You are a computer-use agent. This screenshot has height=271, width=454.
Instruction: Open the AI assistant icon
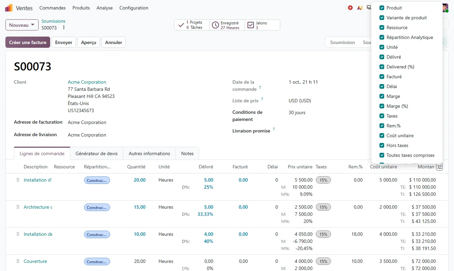(360, 8)
